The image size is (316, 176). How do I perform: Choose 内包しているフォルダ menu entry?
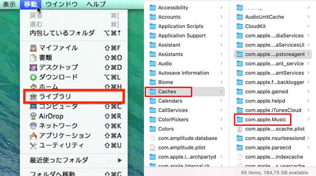point(74,33)
